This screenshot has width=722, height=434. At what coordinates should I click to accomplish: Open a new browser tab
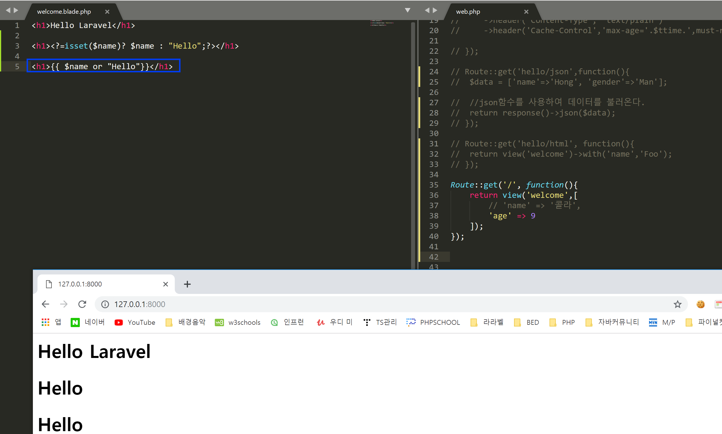coord(187,284)
